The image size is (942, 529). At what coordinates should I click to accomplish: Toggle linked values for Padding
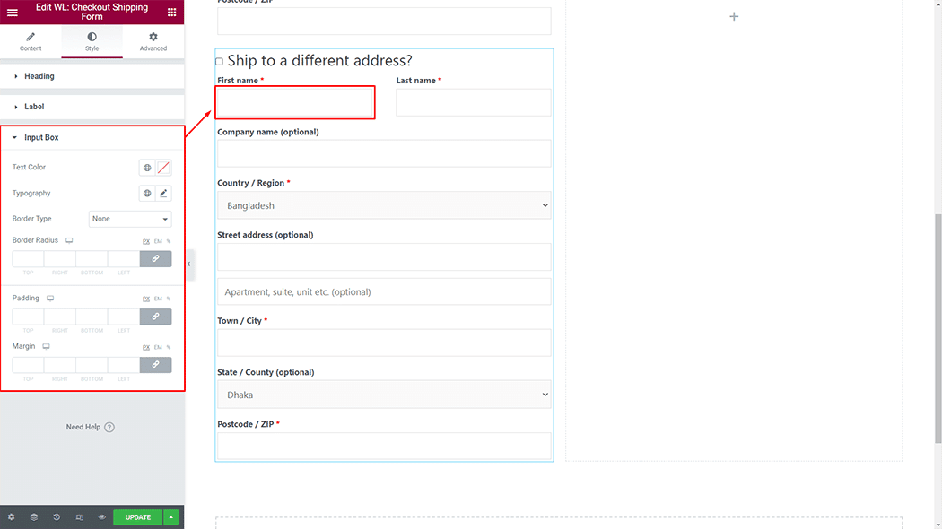(155, 317)
